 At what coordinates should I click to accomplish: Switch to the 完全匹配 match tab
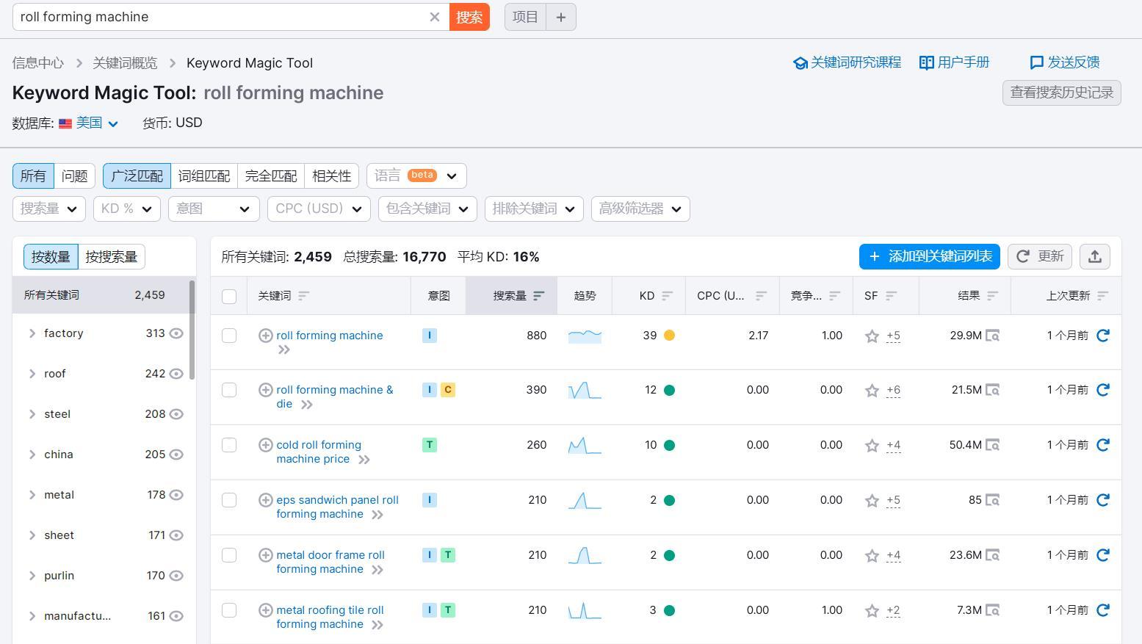270,176
